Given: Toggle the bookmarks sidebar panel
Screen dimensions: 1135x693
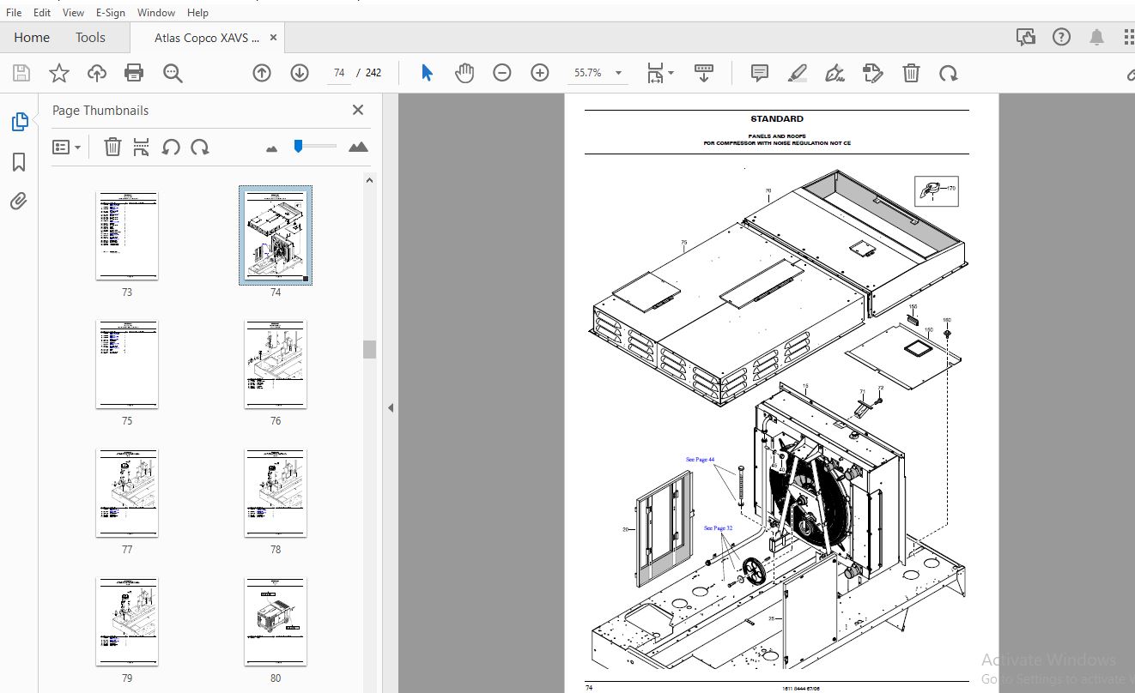Looking at the screenshot, I should 19,162.
